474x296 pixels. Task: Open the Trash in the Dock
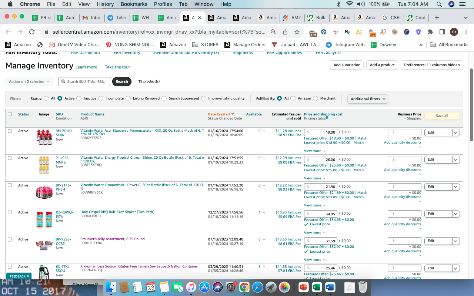pyautogui.click(x=363, y=287)
